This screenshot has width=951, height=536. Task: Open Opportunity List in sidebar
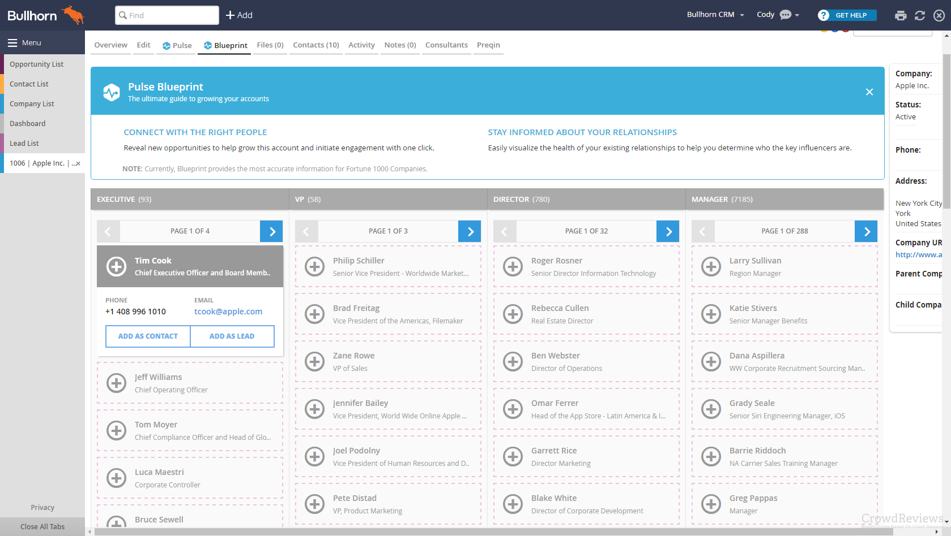(x=42, y=64)
